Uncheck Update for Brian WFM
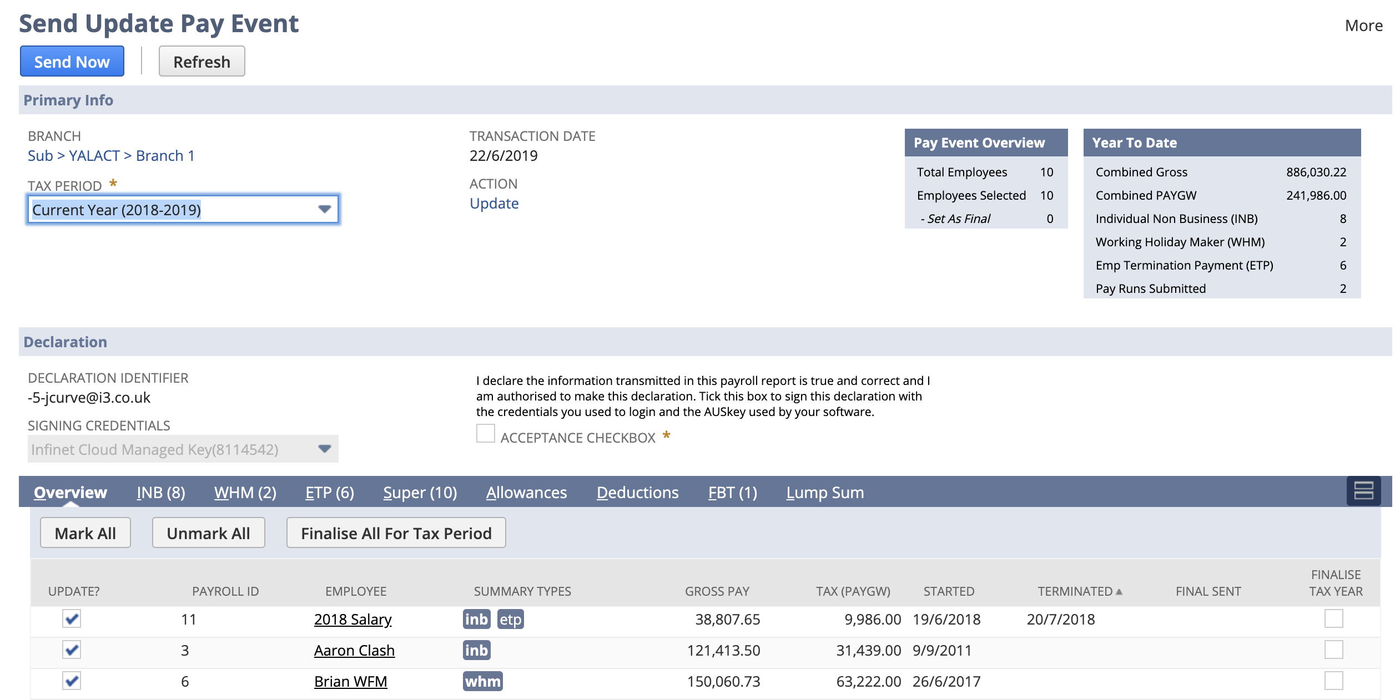 pos(72,681)
